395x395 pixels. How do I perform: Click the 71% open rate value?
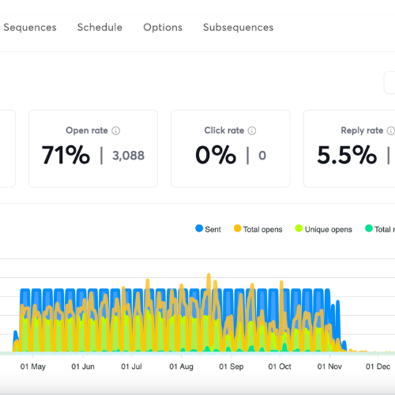coord(66,155)
